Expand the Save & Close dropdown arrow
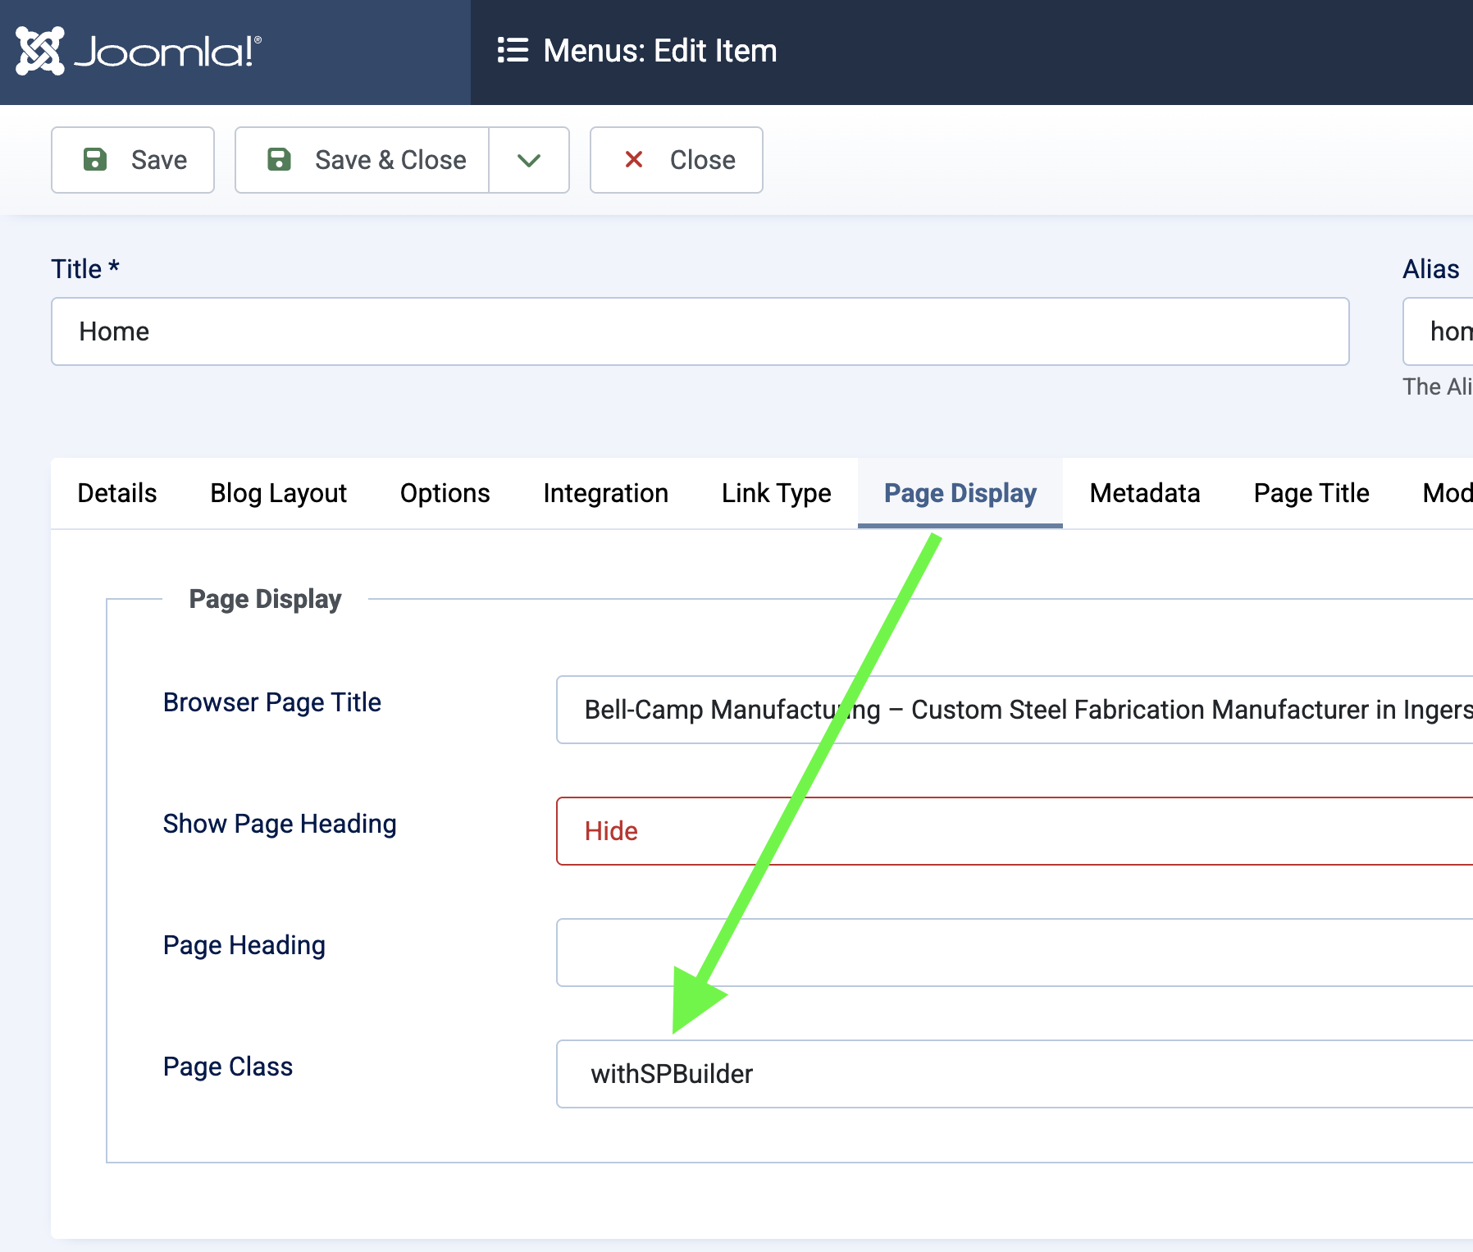 point(529,160)
